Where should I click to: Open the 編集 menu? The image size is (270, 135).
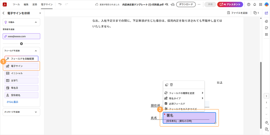(x=26, y=4)
